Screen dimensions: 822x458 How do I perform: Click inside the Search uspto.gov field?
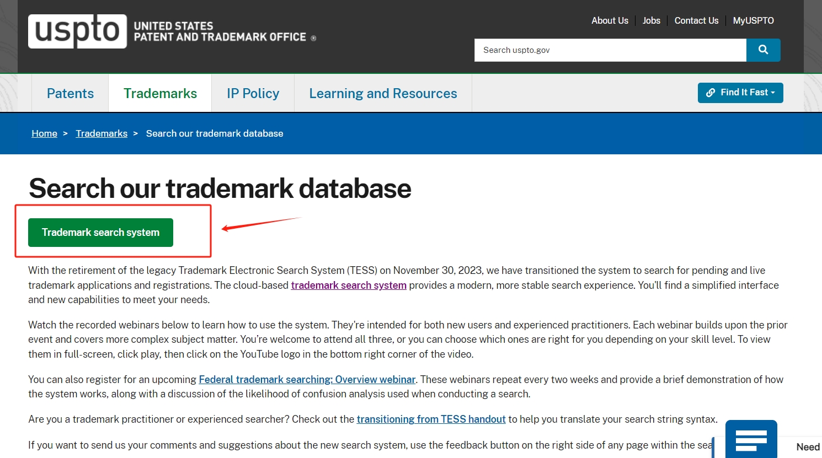pyautogui.click(x=607, y=50)
